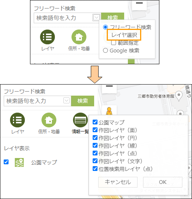This screenshot has height=199, width=192.
Task: Select the フリーワード検索 radio button
Action: (105, 27)
